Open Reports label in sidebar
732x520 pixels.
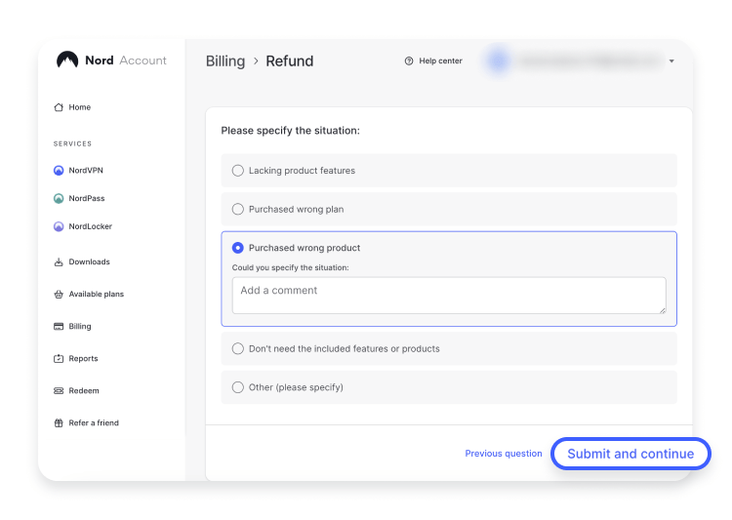coord(83,358)
